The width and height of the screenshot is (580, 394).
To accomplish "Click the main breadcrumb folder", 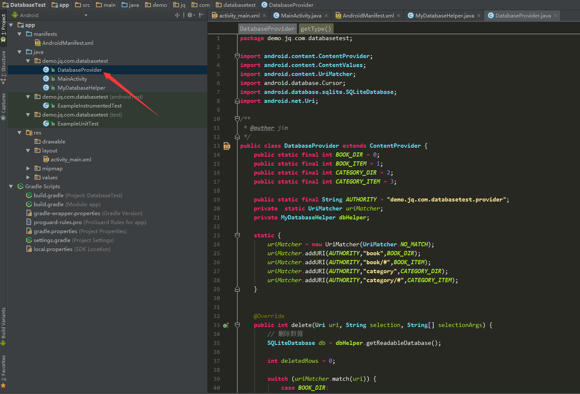I will pyautogui.click(x=106, y=5).
